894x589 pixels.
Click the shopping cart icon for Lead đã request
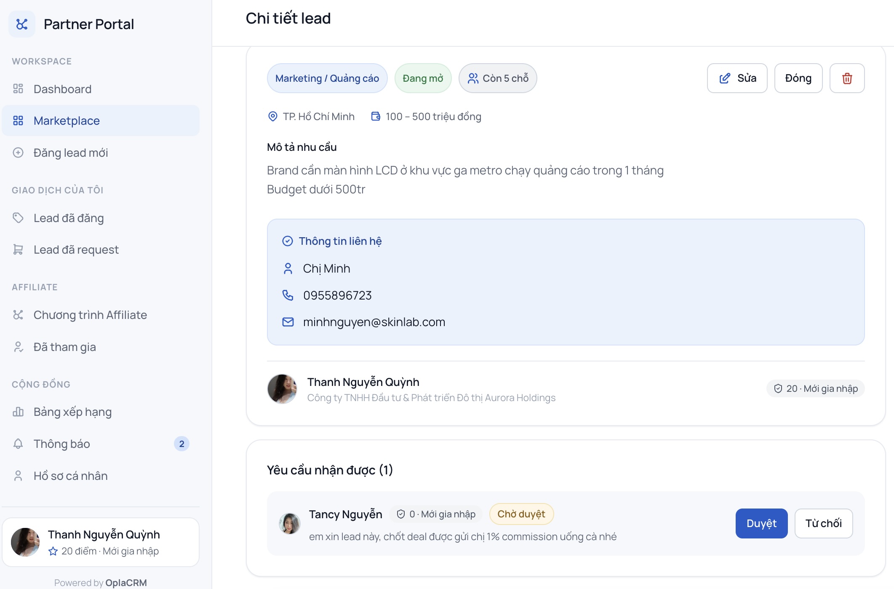18,249
